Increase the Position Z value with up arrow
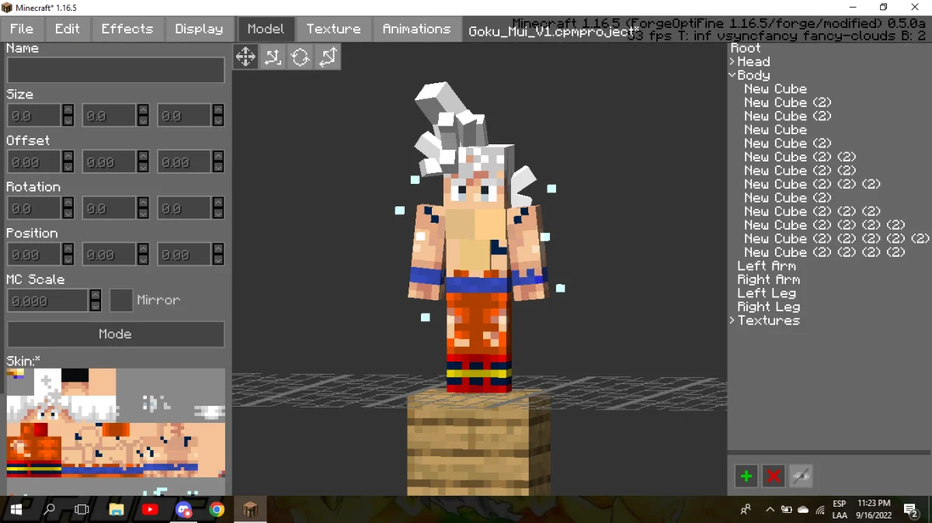Image resolution: width=932 pixels, height=523 pixels. pos(219,249)
